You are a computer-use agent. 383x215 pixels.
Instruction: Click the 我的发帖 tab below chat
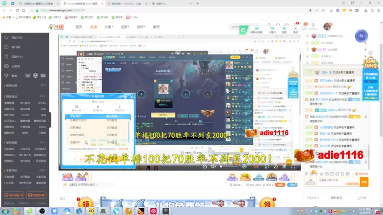coord(337,198)
